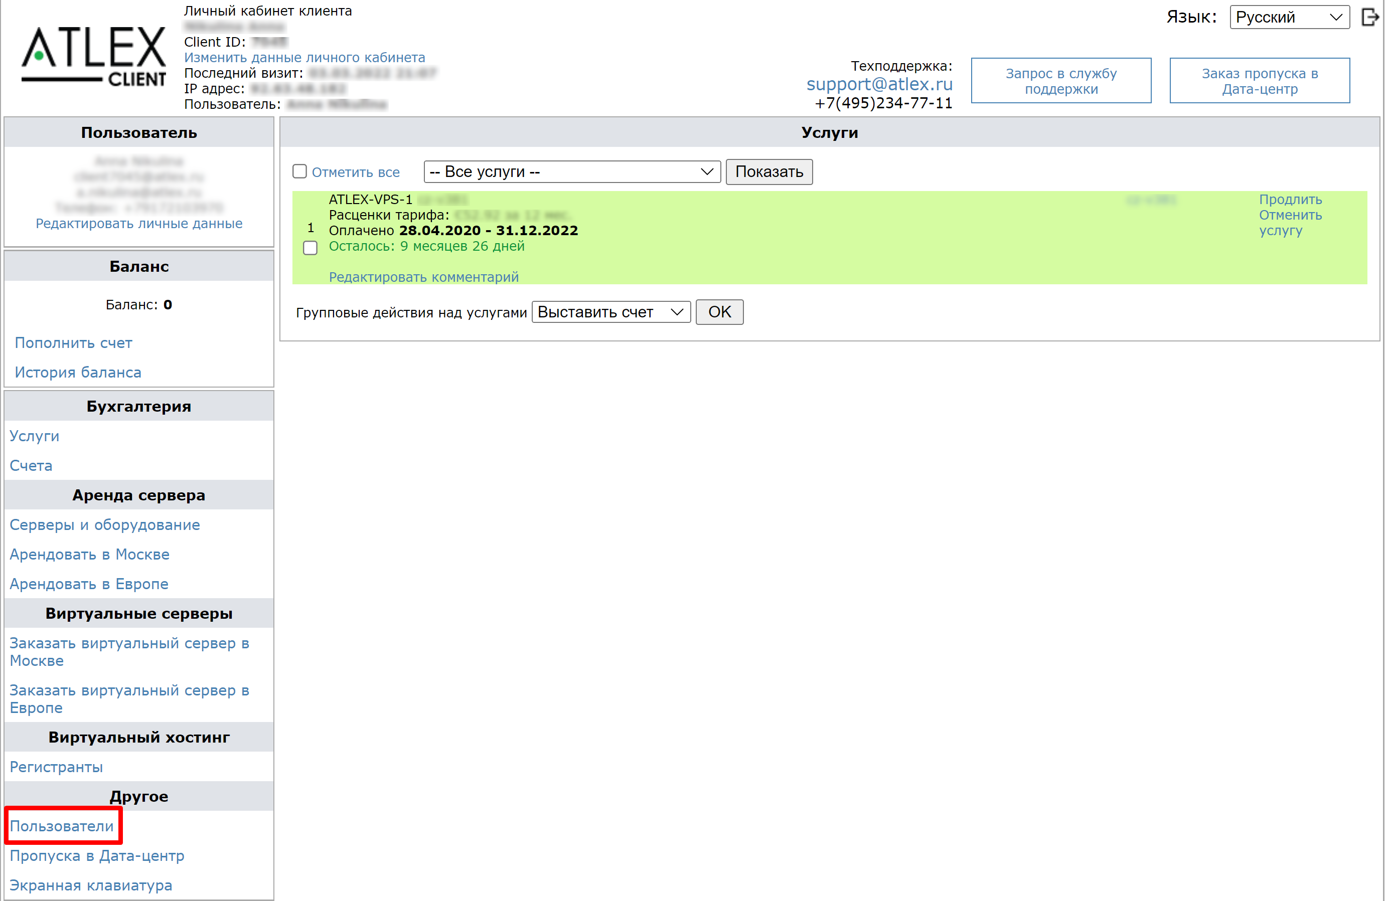Open the 'Пользователи' menu item
Viewport: 1387px width, 901px height.
coord(62,826)
